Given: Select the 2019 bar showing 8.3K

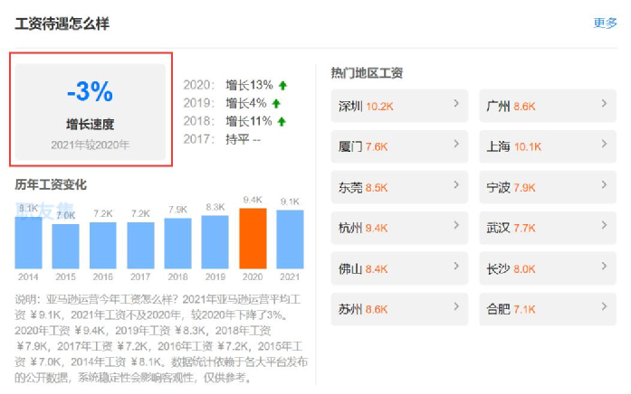Looking at the screenshot, I should pos(215,242).
